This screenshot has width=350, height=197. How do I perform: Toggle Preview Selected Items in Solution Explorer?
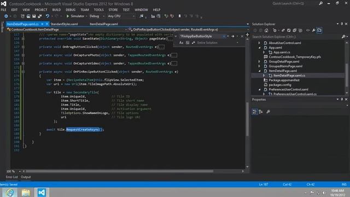[319, 31]
